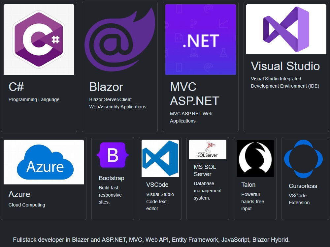Select the Talon card title
Image resolution: width=330 pixels, height=247 pixels.
pos(248,185)
